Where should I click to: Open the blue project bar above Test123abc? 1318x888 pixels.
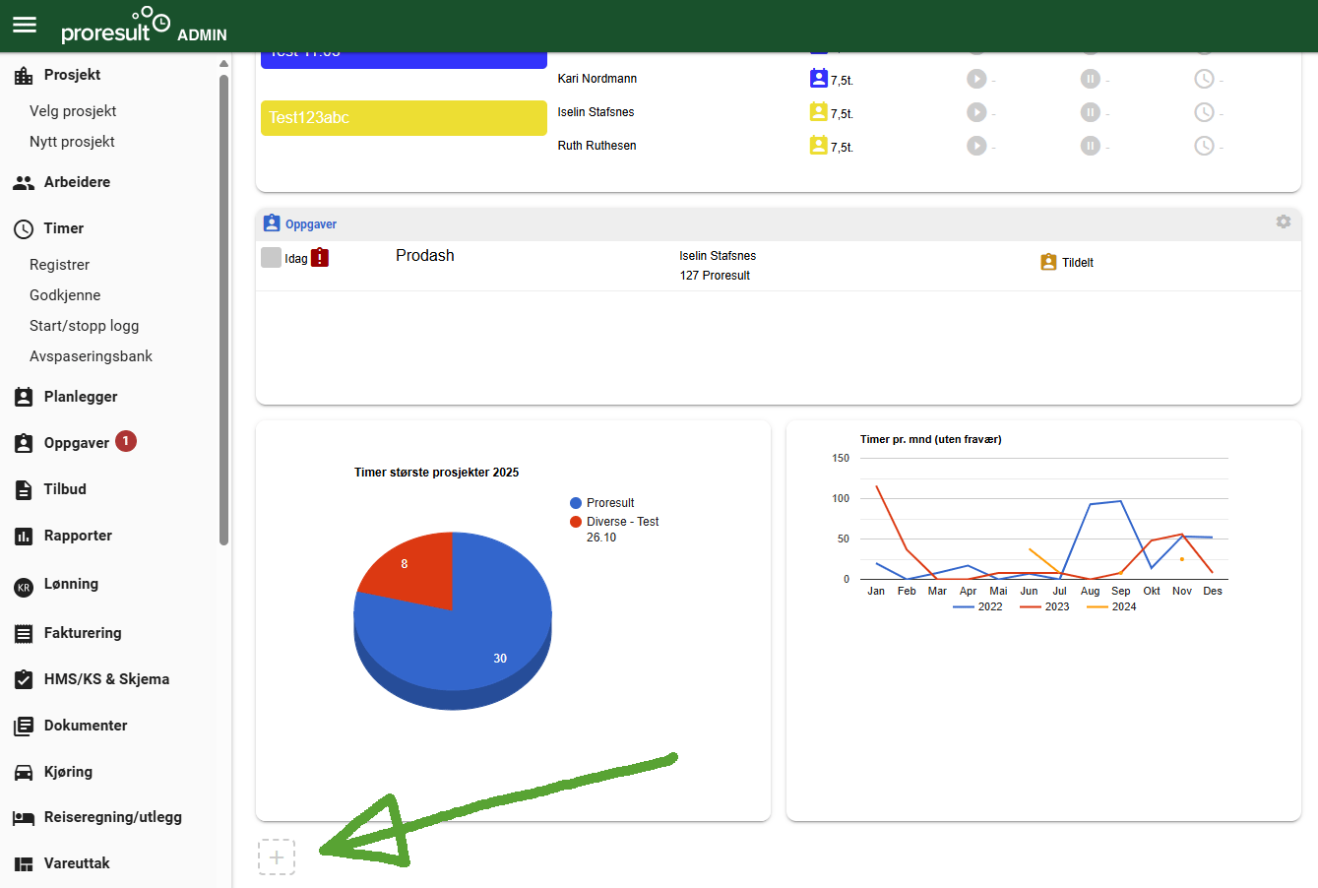pos(404,59)
